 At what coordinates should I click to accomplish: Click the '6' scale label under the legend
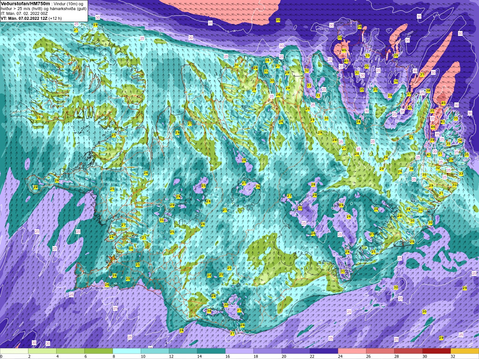[x=85, y=356]
